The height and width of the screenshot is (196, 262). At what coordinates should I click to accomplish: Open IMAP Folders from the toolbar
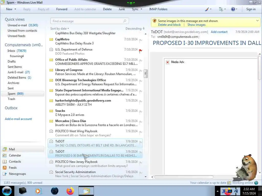pyautogui.click(x=158, y=9)
